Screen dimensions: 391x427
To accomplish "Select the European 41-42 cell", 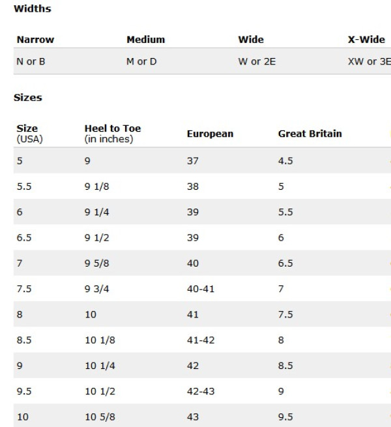I will (x=201, y=340).
